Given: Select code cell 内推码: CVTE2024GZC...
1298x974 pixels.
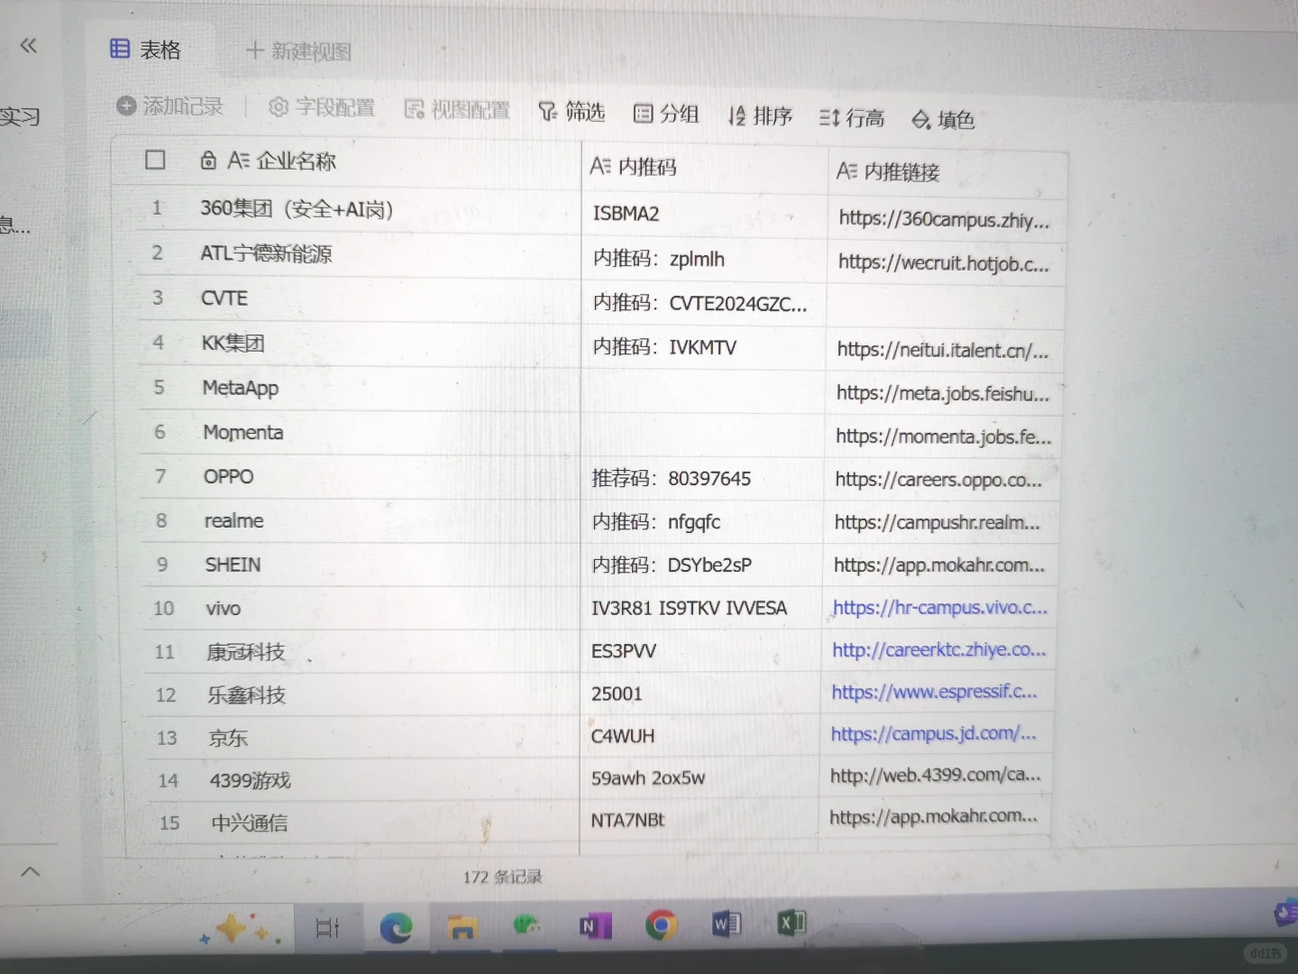Looking at the screenshot, I should tap(699, 303).
